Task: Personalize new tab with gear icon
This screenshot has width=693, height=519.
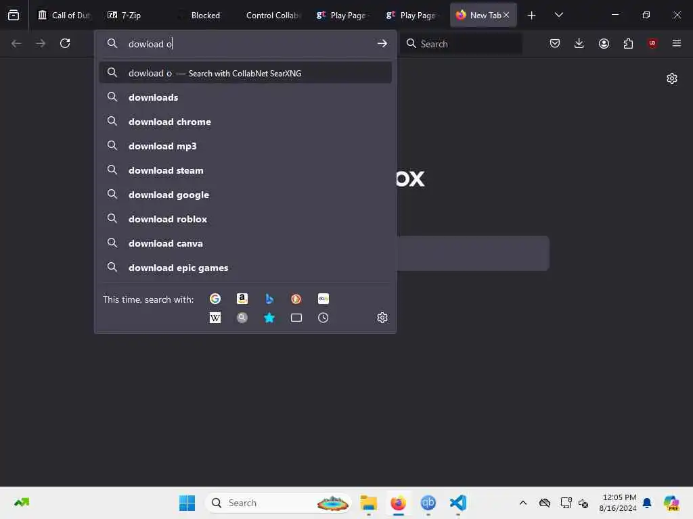Action: click(x=672, y=78)
